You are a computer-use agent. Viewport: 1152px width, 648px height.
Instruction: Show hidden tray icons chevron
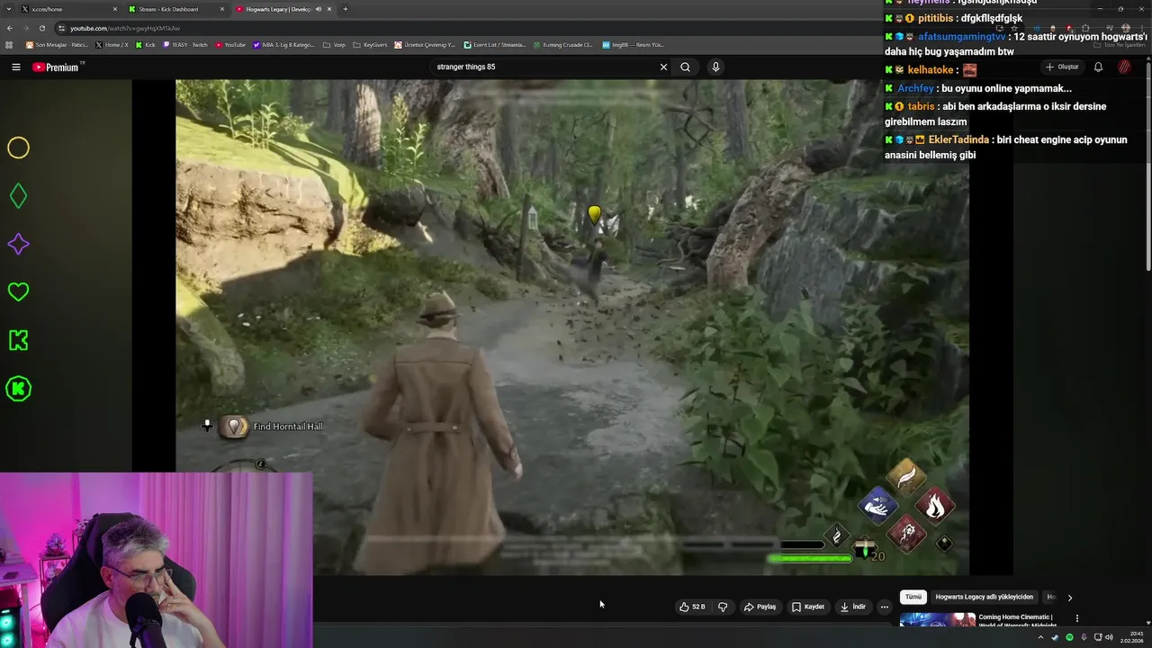1040,637
